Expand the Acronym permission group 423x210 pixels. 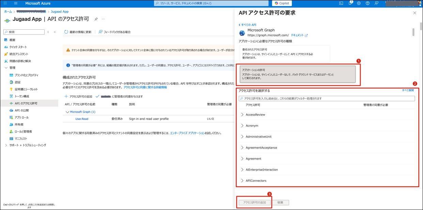point(242,126)
